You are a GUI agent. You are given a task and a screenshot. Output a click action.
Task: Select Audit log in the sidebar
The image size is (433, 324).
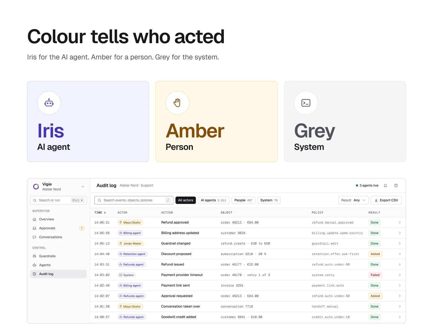[x=58, y=274]
